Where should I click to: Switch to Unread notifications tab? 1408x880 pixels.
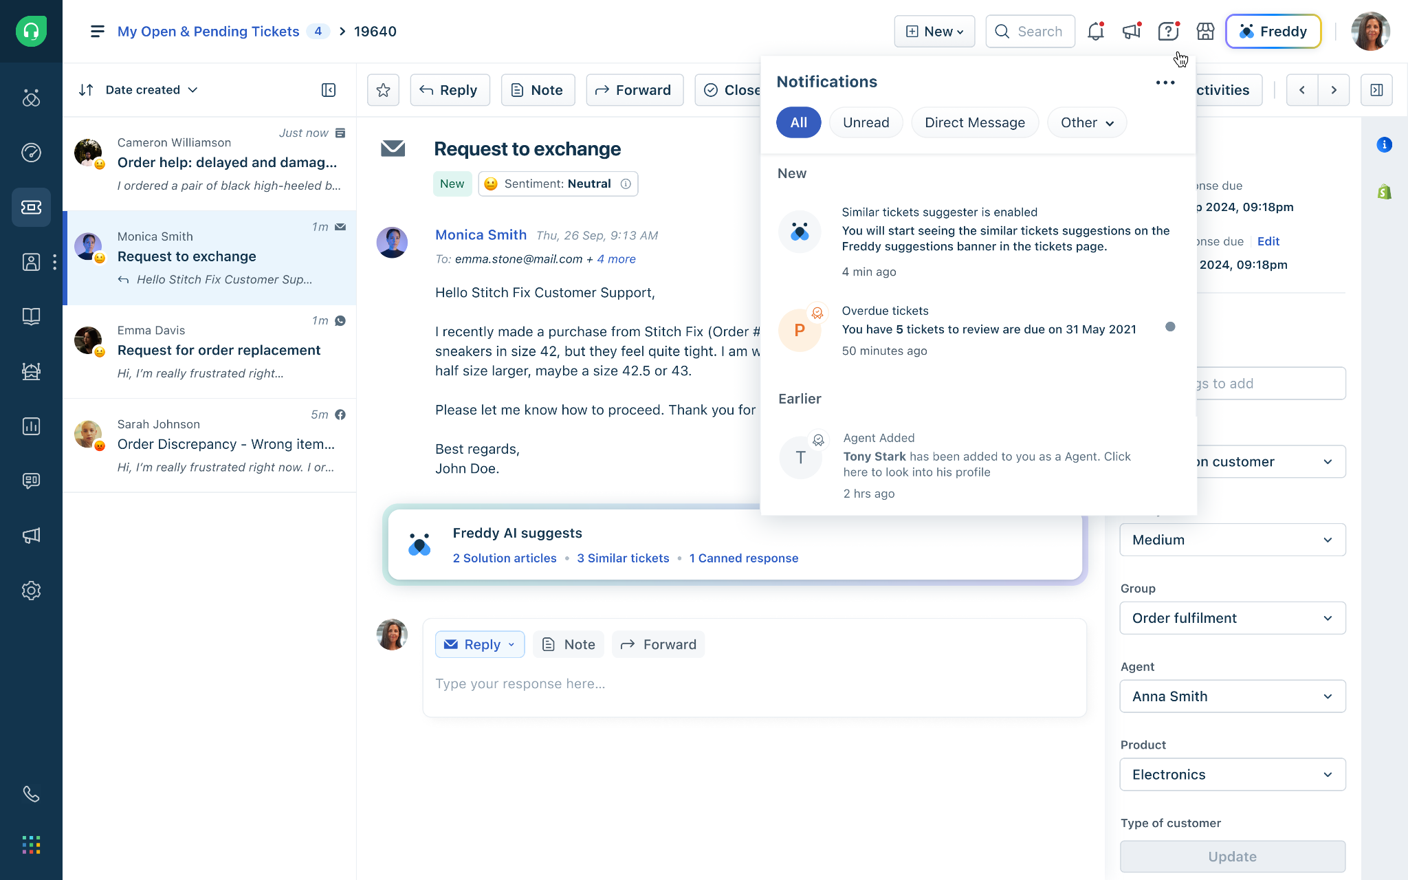coord(866,122)
